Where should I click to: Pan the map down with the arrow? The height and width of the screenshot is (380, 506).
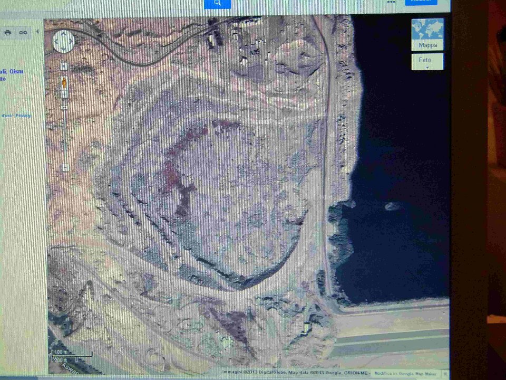pyautogui.click(x=64, y=49)
